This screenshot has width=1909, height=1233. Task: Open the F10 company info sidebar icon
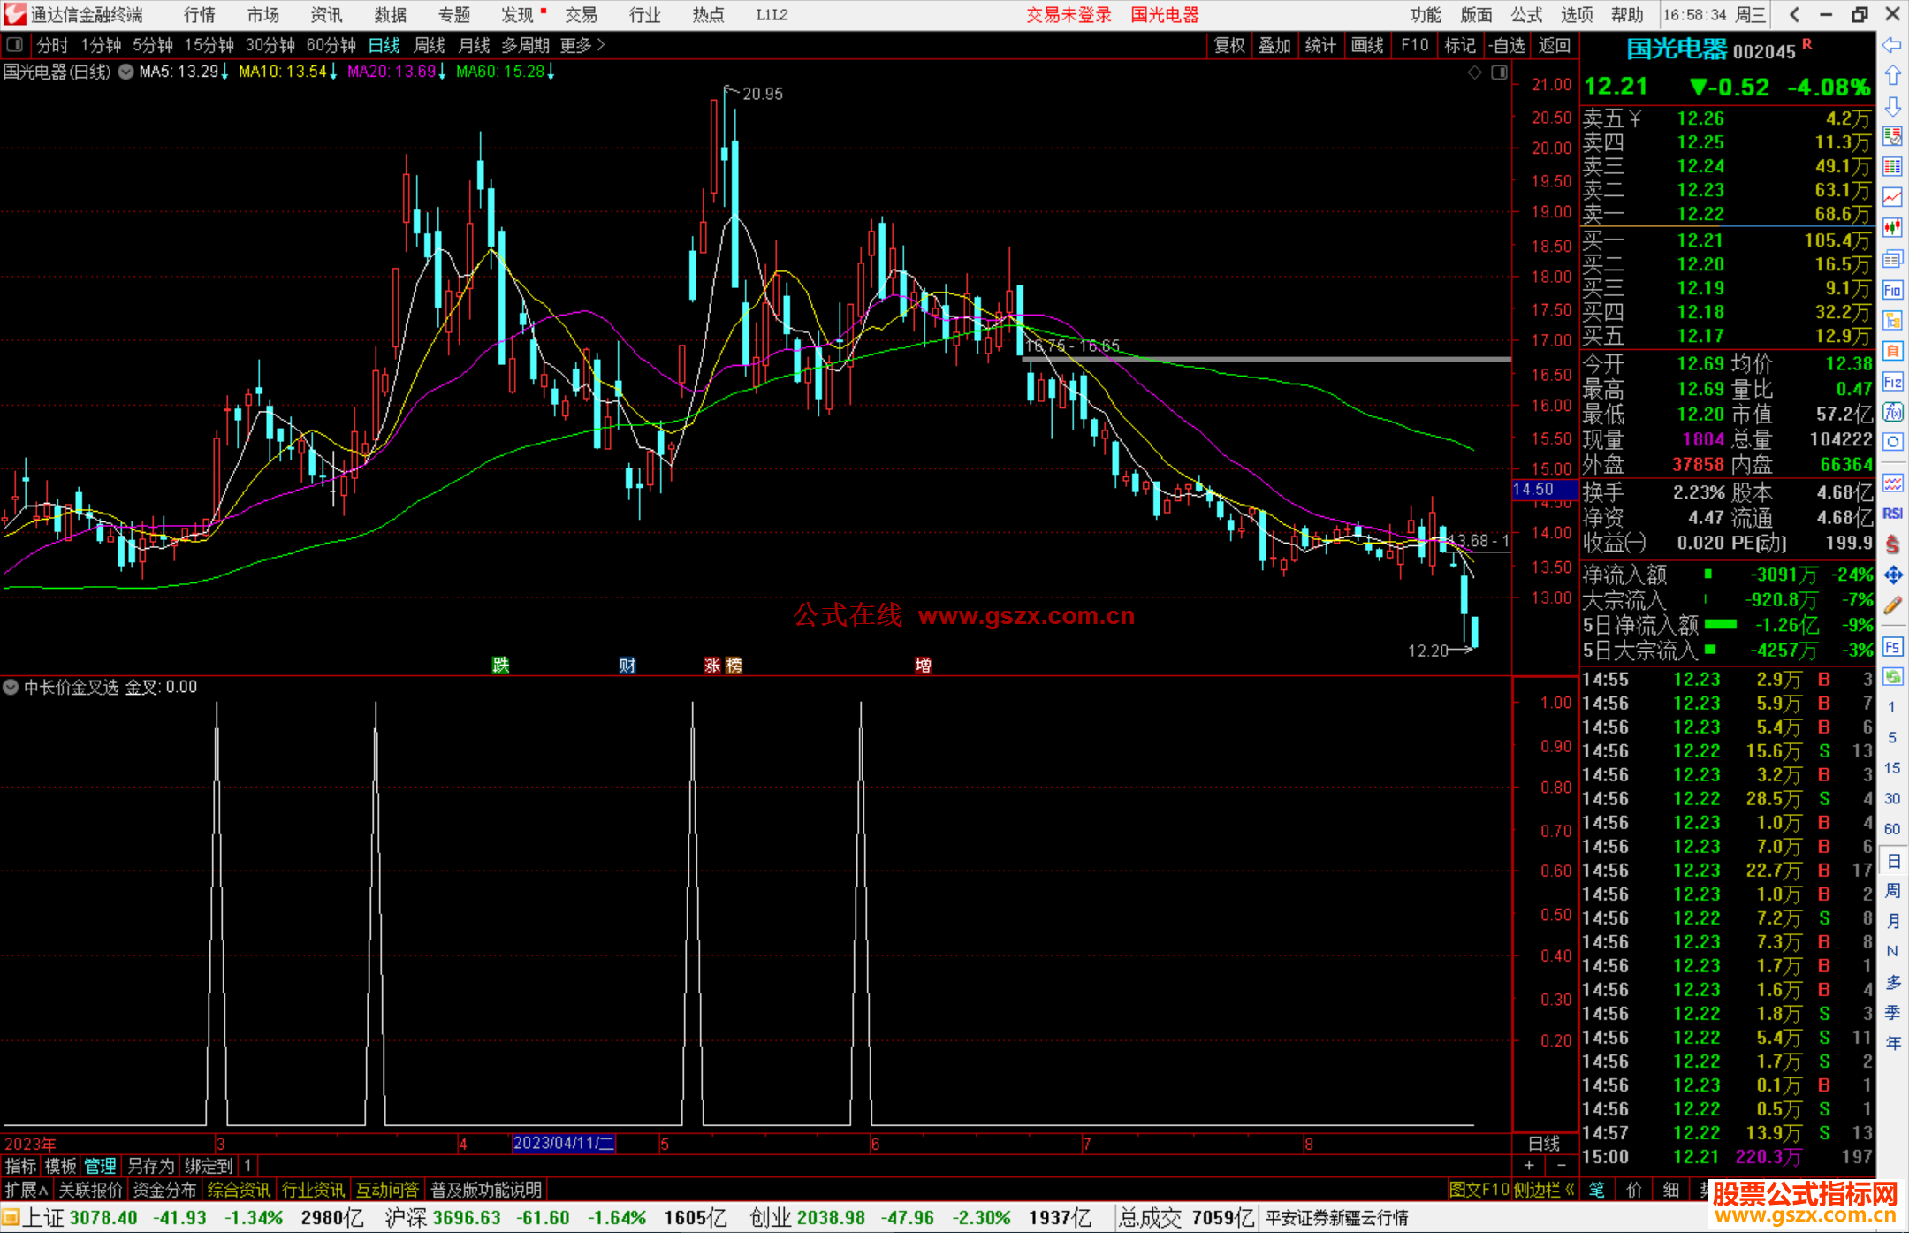(1892, 291)
